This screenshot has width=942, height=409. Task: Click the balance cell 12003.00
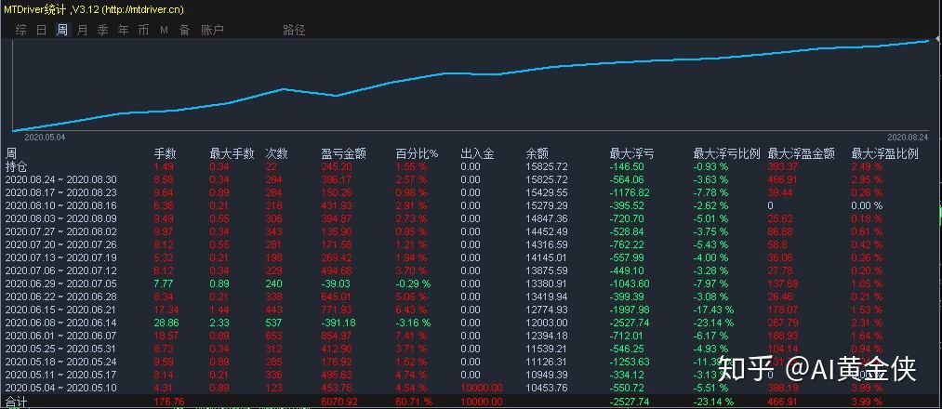tap(547, 323)
